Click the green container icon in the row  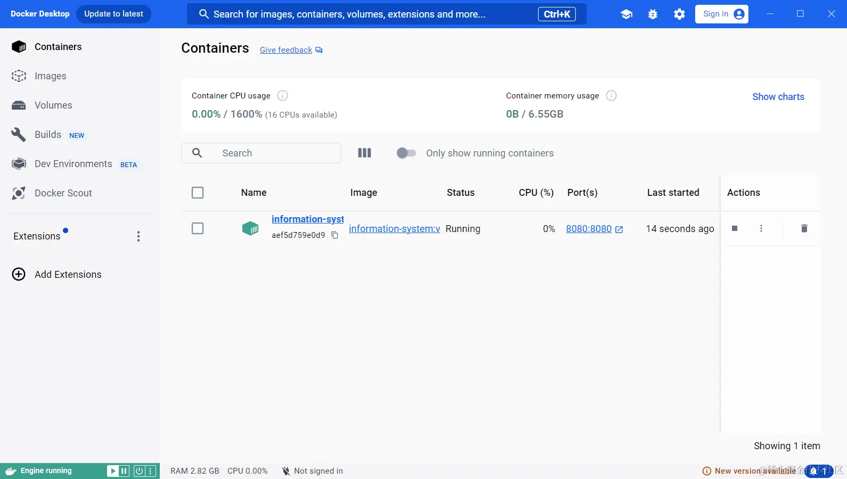point(250,229)
